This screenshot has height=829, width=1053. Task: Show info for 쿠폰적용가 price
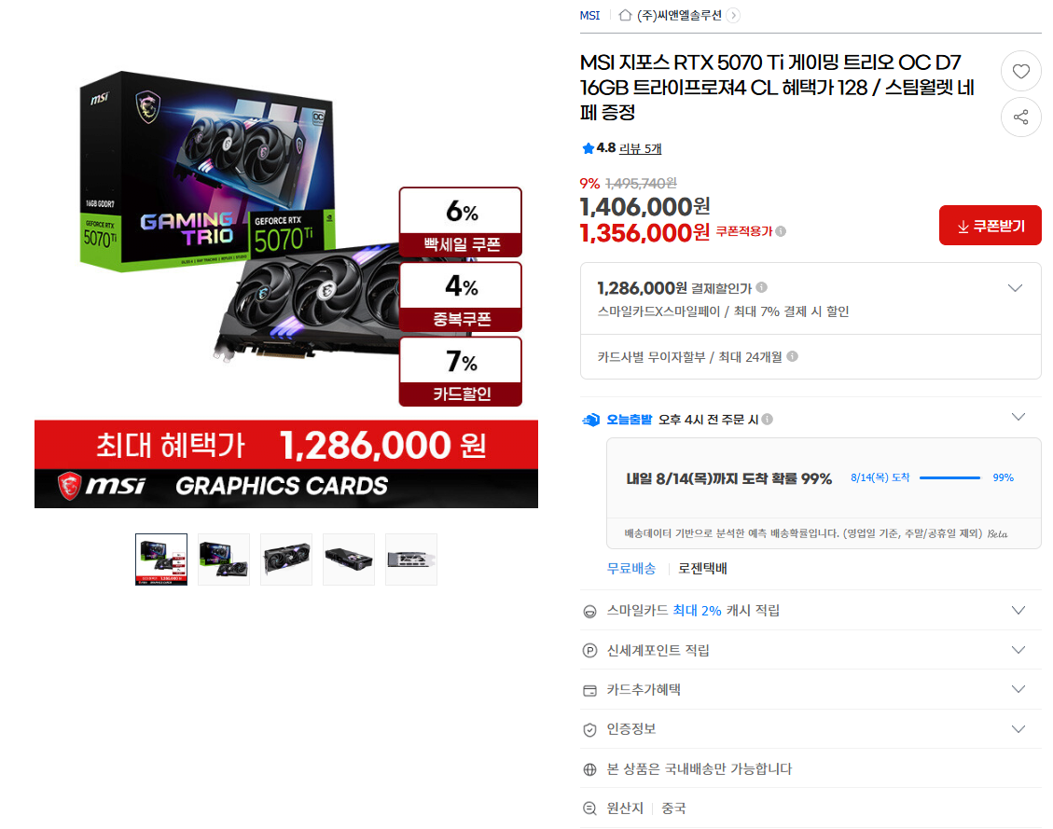(x=781, y=231)
